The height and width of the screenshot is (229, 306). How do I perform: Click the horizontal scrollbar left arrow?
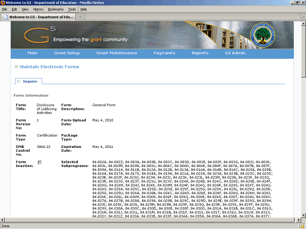(2, 220)
